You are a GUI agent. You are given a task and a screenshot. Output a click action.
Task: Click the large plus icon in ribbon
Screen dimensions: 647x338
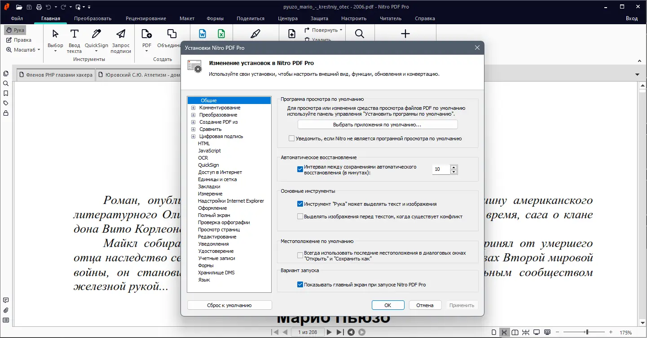[x=405, y=34]
